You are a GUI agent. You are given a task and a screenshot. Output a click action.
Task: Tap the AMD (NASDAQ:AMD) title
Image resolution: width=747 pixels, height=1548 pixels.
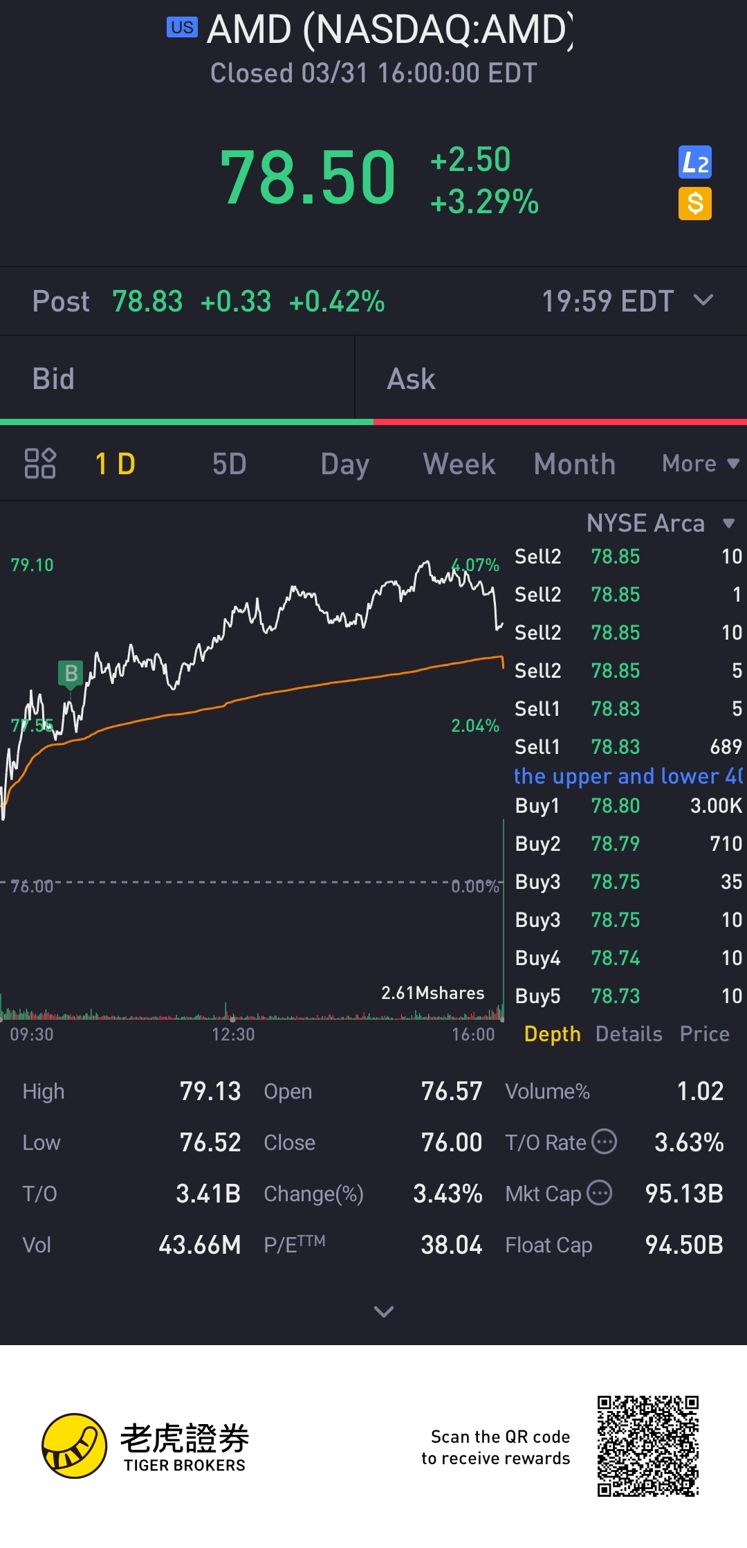390,30
